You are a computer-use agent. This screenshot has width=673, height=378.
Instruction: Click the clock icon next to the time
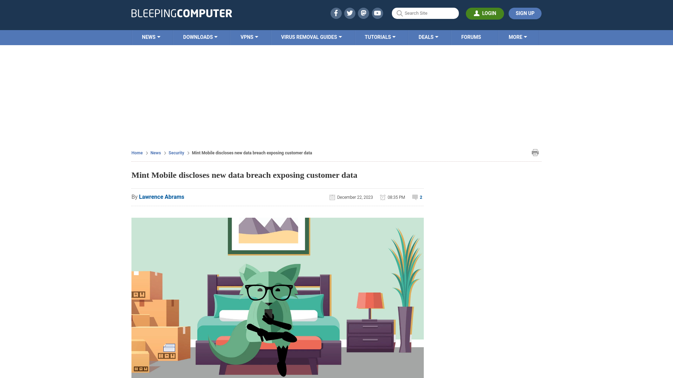[383, 197]
